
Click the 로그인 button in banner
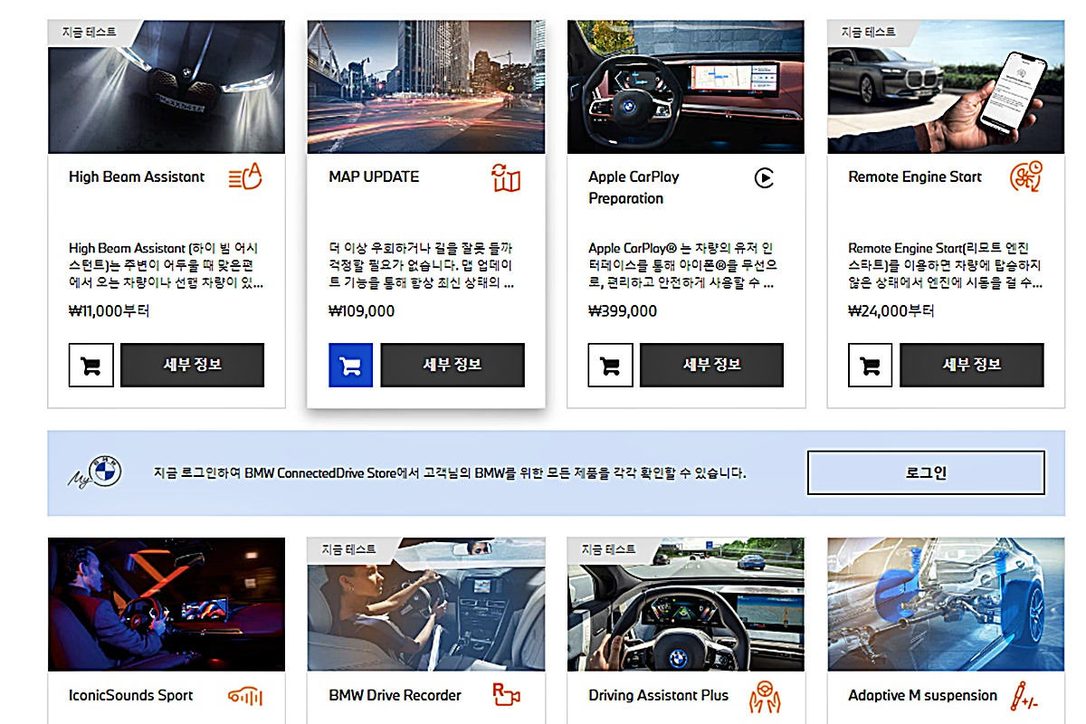[926, 472]
